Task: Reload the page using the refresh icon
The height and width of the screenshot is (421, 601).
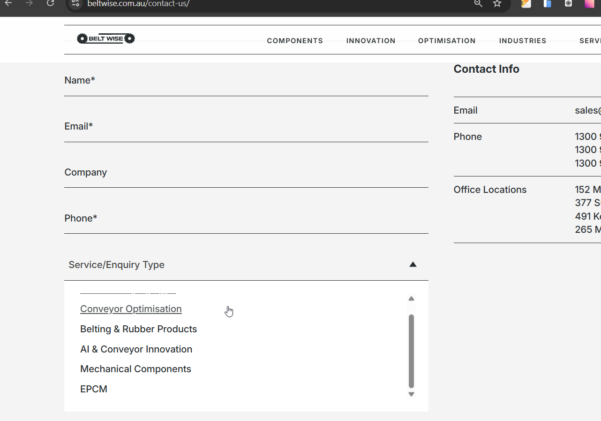Action: click(50, 4)
